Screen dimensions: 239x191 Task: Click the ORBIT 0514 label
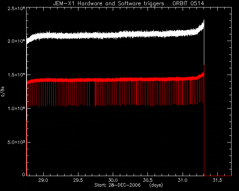pyautogui.click(x=188, y=3)
